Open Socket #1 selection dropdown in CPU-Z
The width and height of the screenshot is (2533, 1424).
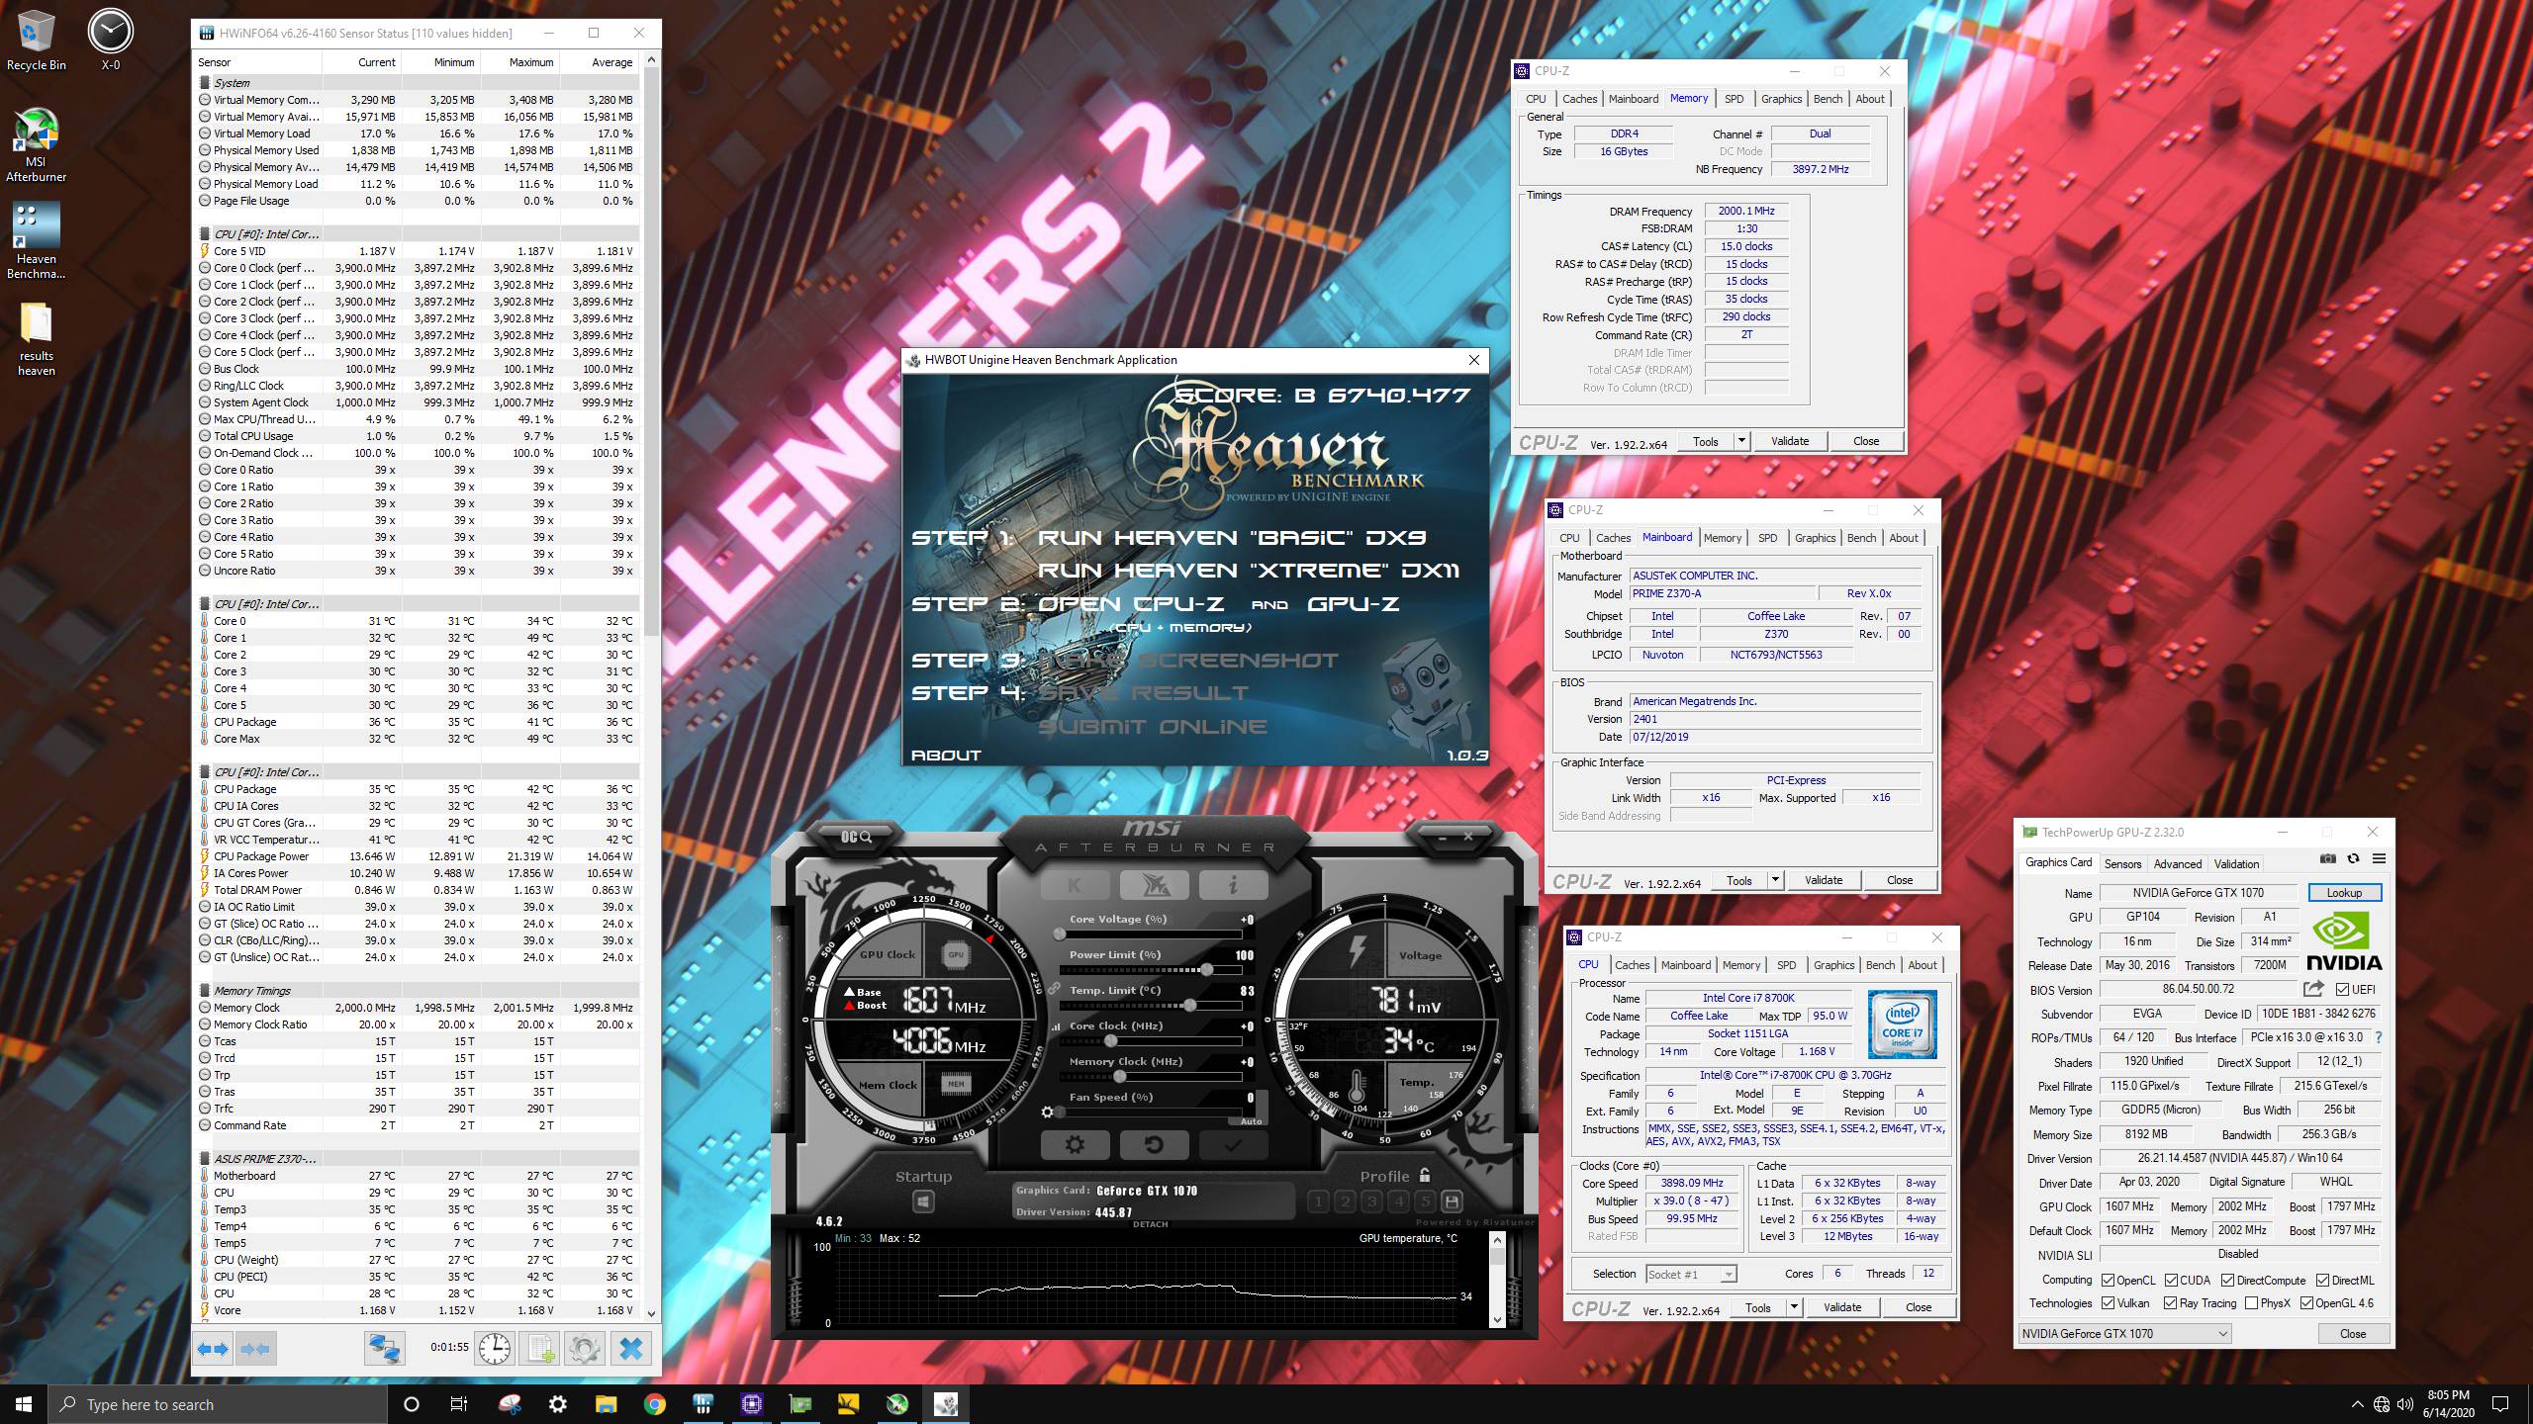coord(1691,1274)
